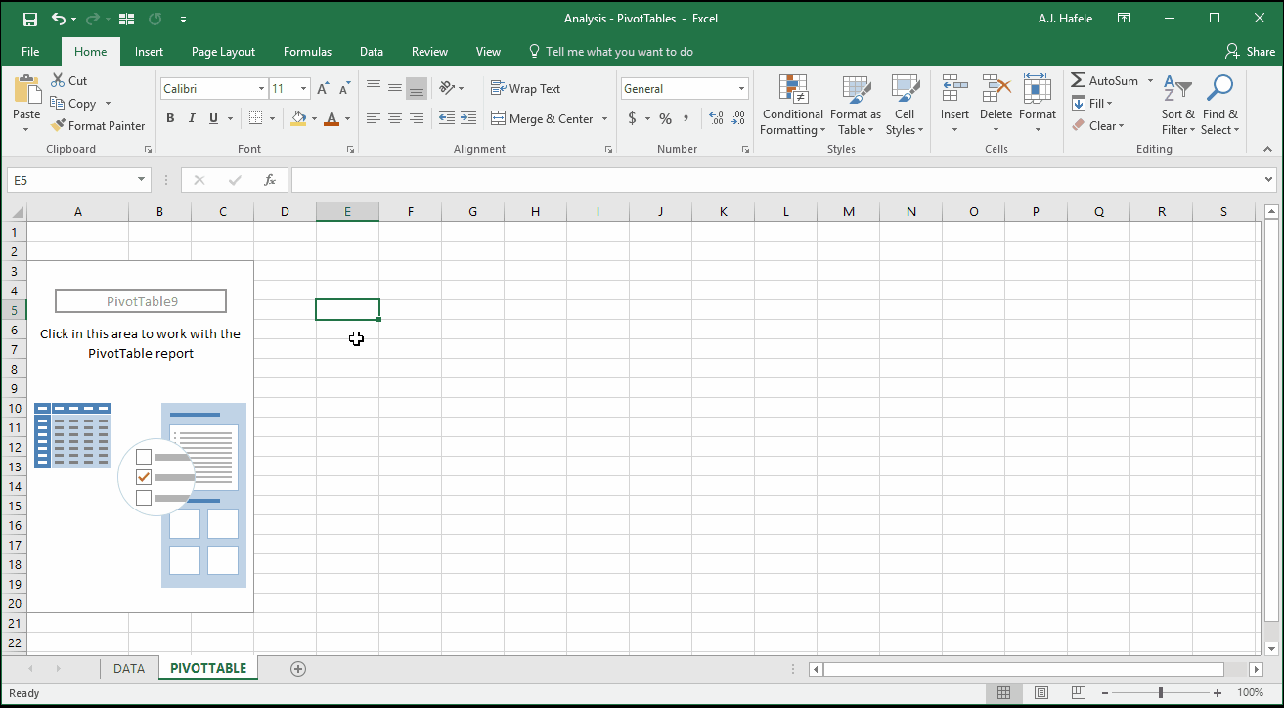Viewport: 1284px width, 708px height.
Task: Expand the Merge & Center dropdown arrow
Action: click(x=604, y=119)
